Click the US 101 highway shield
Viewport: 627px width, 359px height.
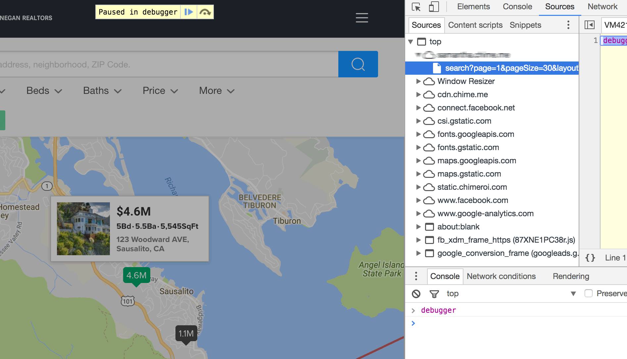click(x=127, y=301)
